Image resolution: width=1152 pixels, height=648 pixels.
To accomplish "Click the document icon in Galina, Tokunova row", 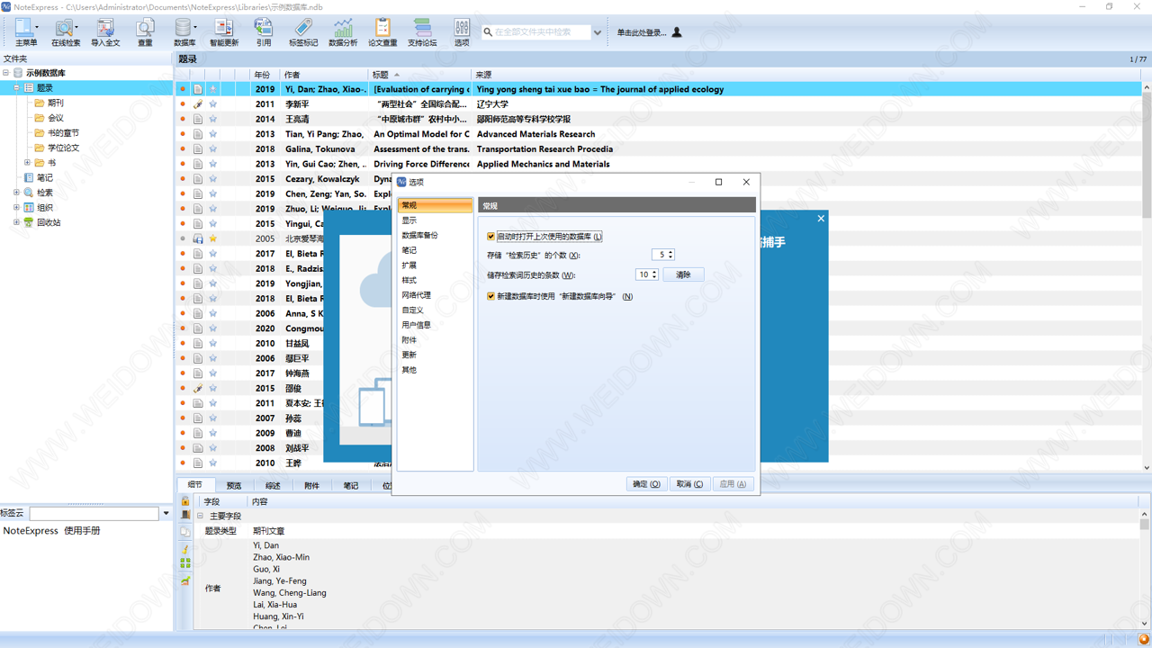I will pyautogui.click(x=198, y=149).
